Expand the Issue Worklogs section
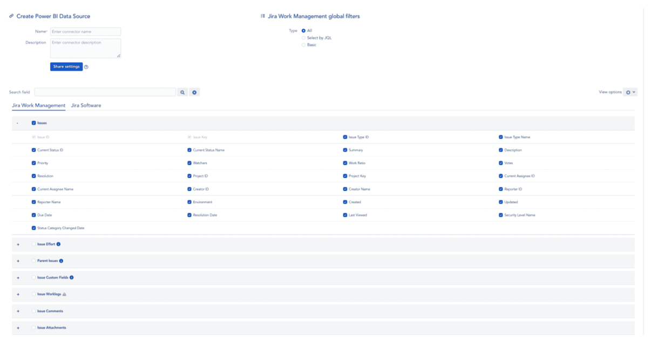 (18, 295)
